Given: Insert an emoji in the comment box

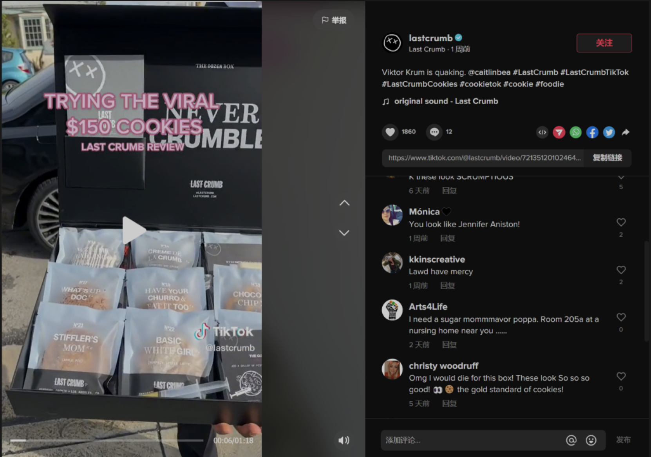Looking at the screenshot, I should [x=591, y=440].
